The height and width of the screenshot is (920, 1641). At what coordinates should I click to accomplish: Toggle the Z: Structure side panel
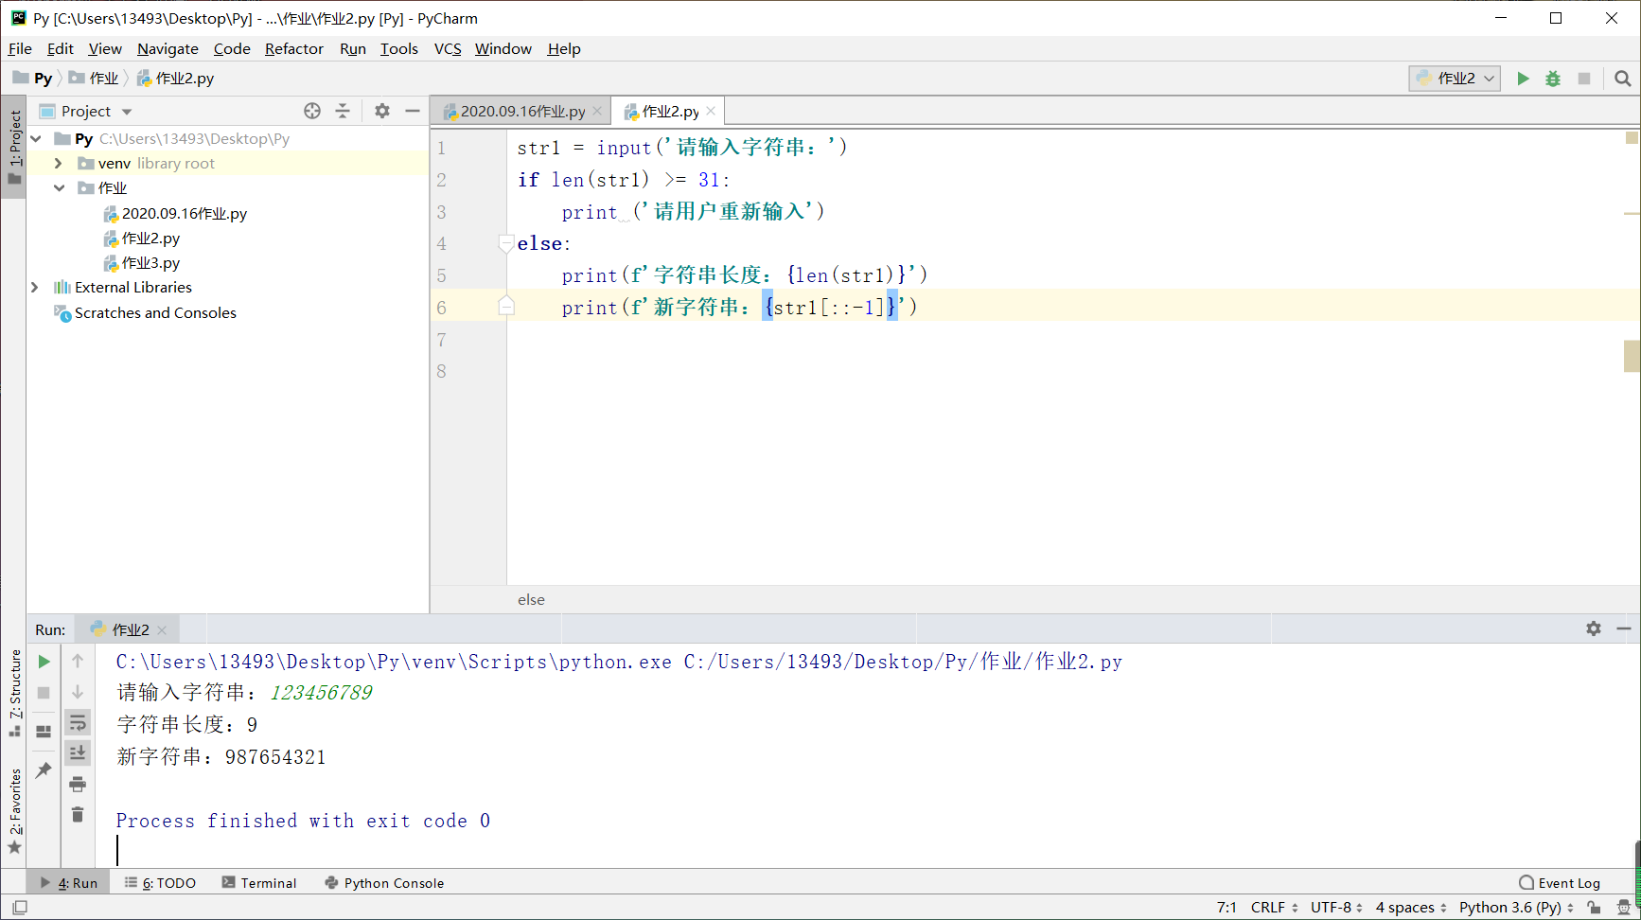pos(14,693)
